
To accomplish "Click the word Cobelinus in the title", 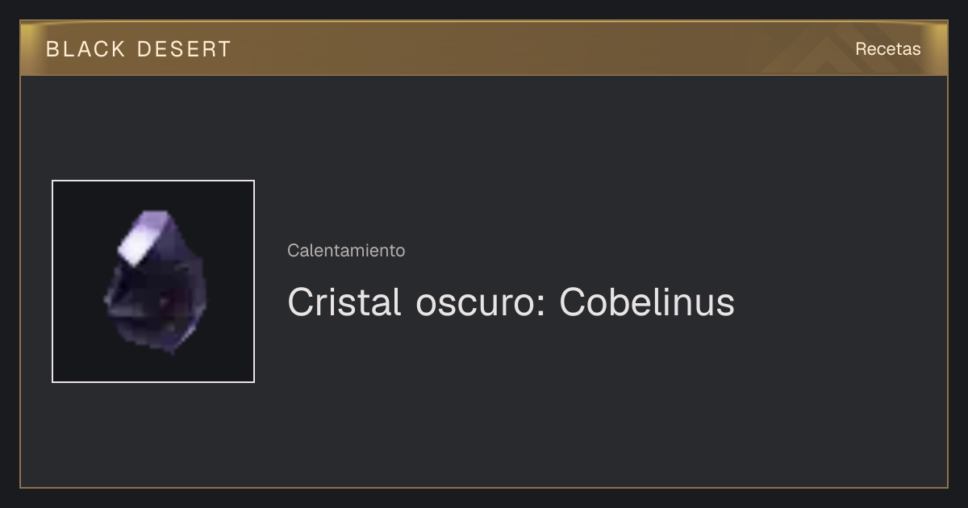I will click(647, 302).
